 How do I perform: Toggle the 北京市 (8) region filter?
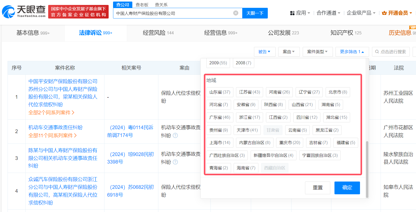338,92
